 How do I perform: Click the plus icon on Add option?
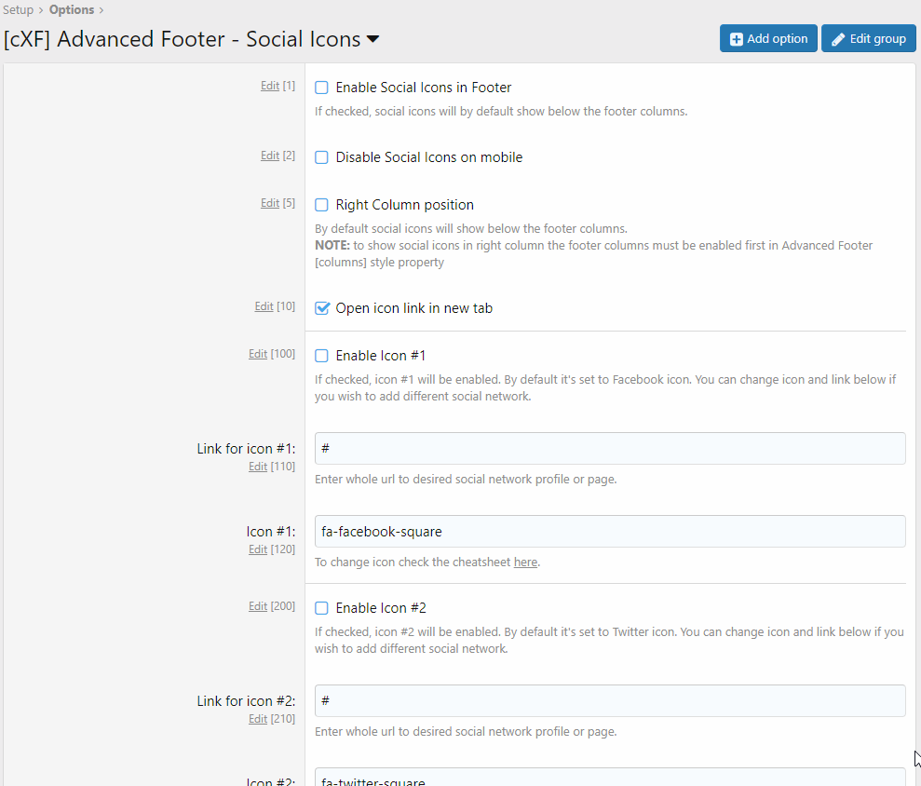coord(737,39)
